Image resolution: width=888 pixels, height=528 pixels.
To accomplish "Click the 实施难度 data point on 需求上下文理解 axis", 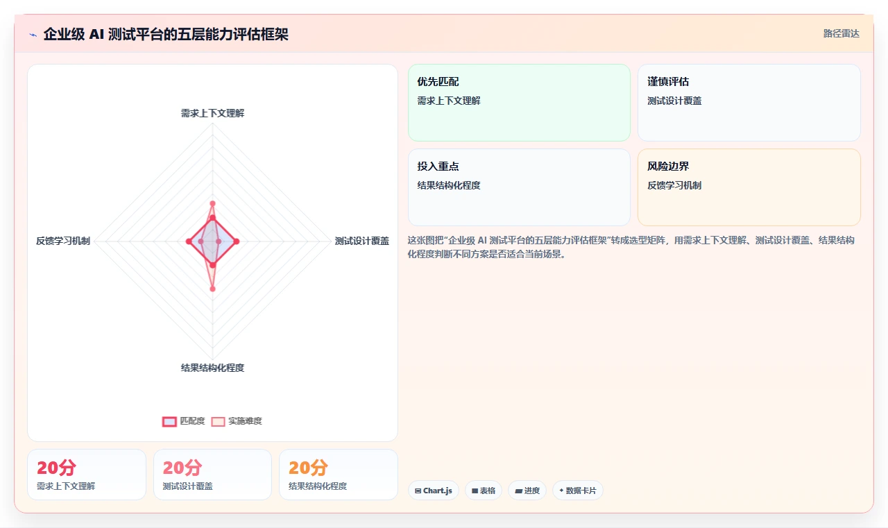I will tap(212, 203).
